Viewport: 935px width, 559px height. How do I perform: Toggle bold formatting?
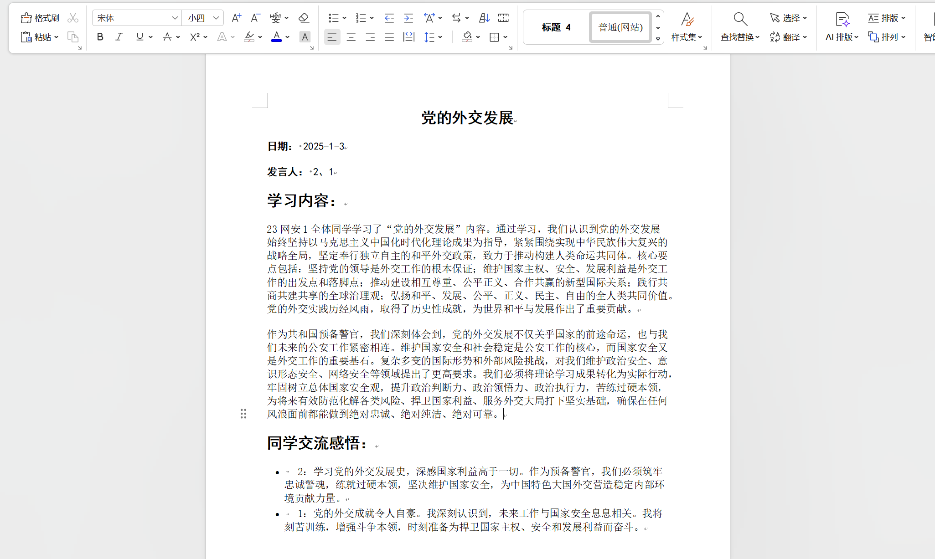(x=100, y=37)
